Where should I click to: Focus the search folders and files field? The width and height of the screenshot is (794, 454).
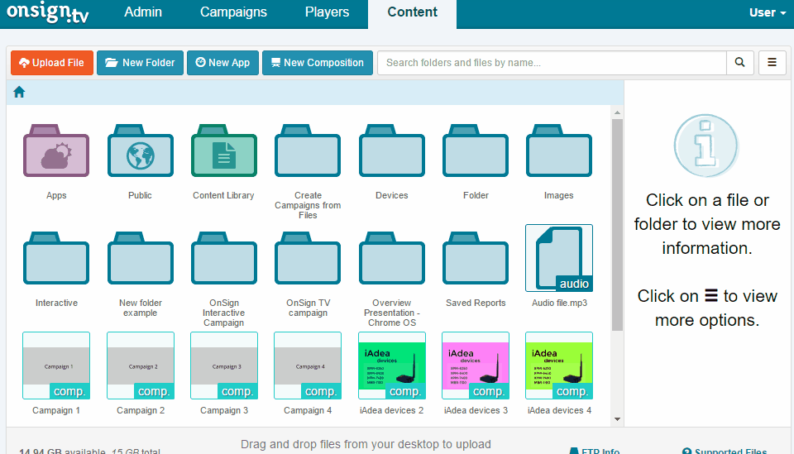(552, 63)
